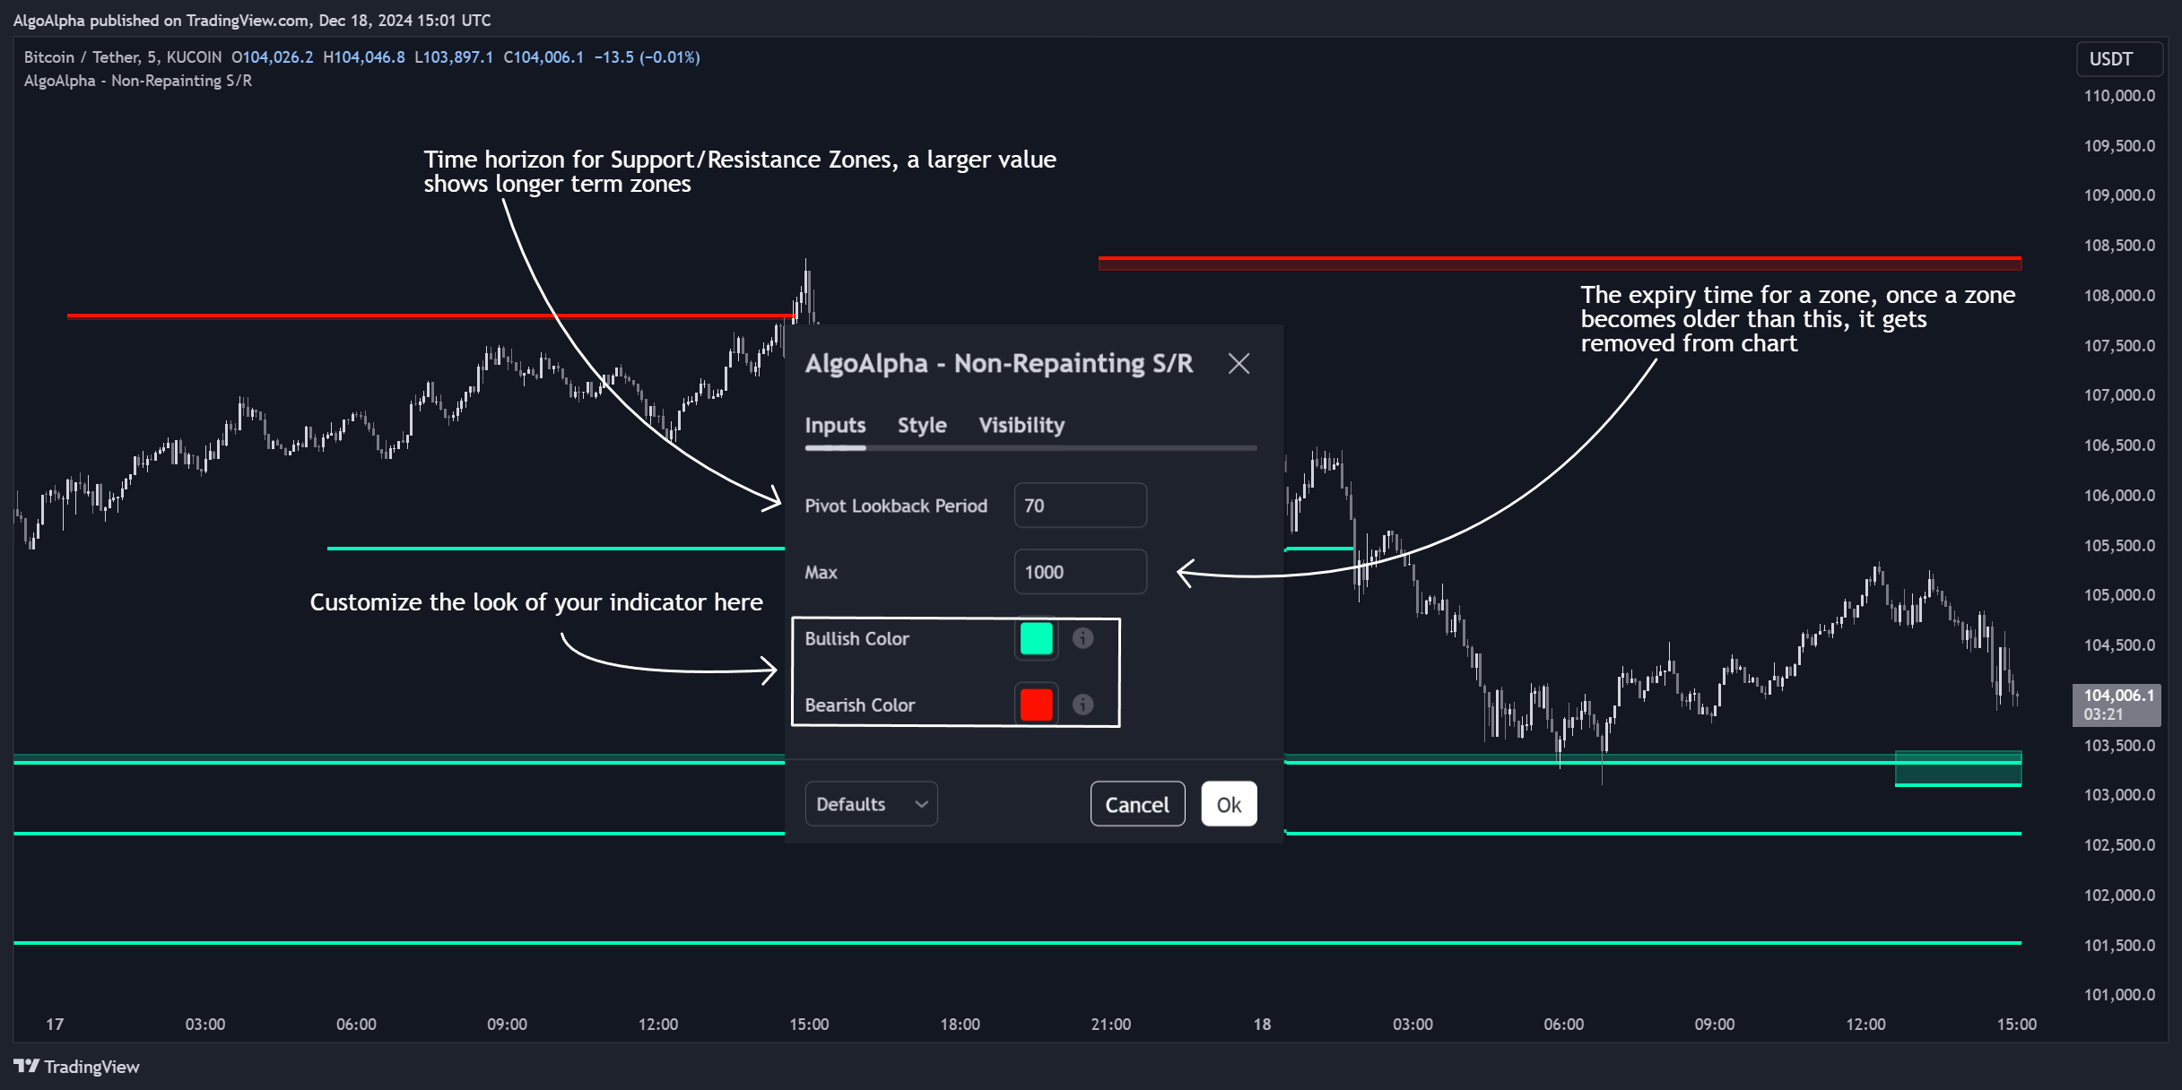This screenshot has height=1090, width=2182.
Task: Click the Max label in dialog
Action: click(x=821, y=572)
